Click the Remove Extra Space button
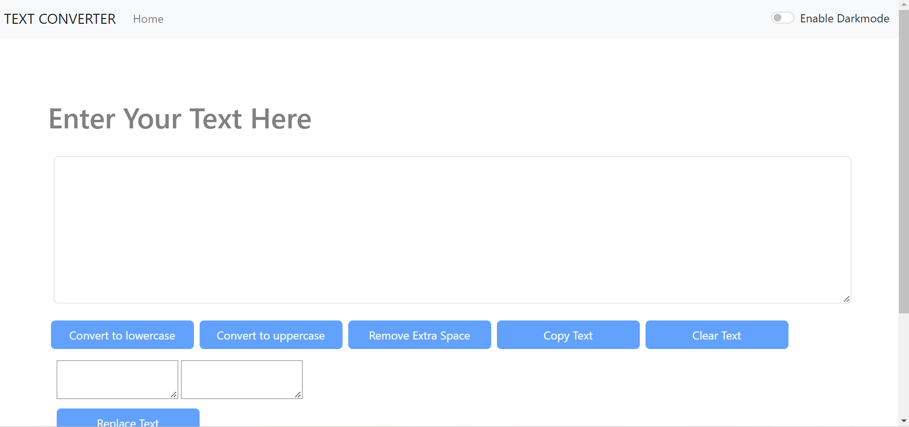 [419, 335]
